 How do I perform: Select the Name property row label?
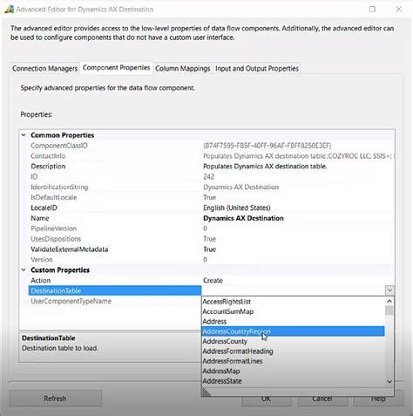click(40, 218)
